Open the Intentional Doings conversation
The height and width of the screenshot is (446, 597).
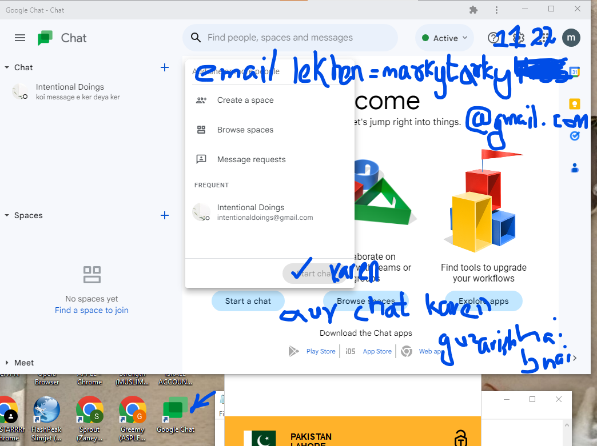click(91, 91)
